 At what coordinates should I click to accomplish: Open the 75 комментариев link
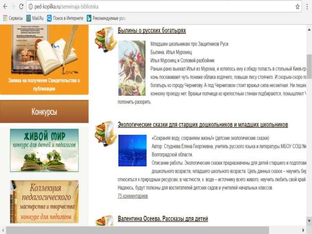[133, 196]
